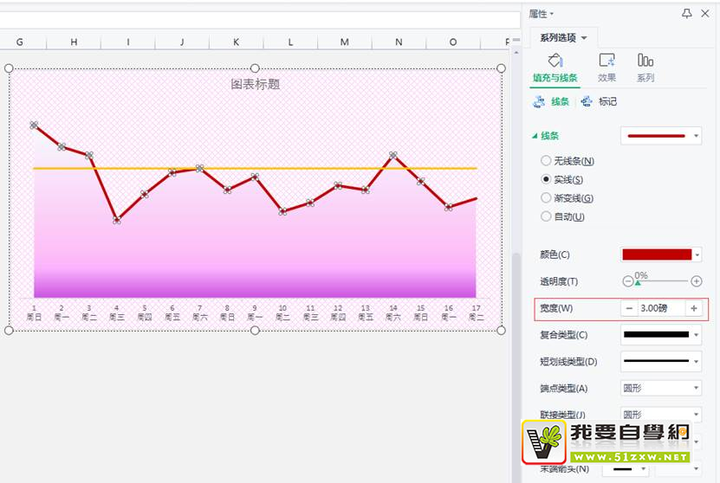Choose the 渐变线 (Gradient line) radio option

coord(546,198)
